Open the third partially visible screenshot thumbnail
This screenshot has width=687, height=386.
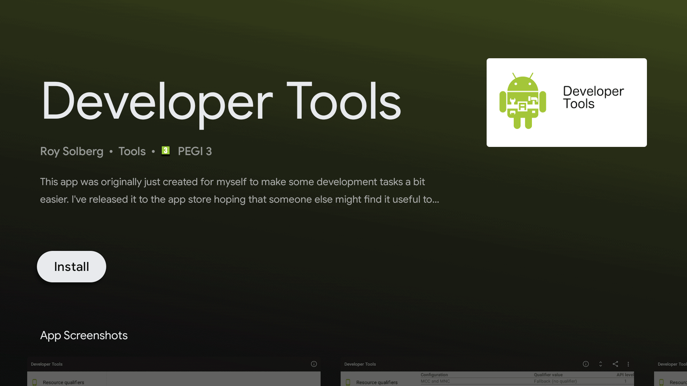671,372
